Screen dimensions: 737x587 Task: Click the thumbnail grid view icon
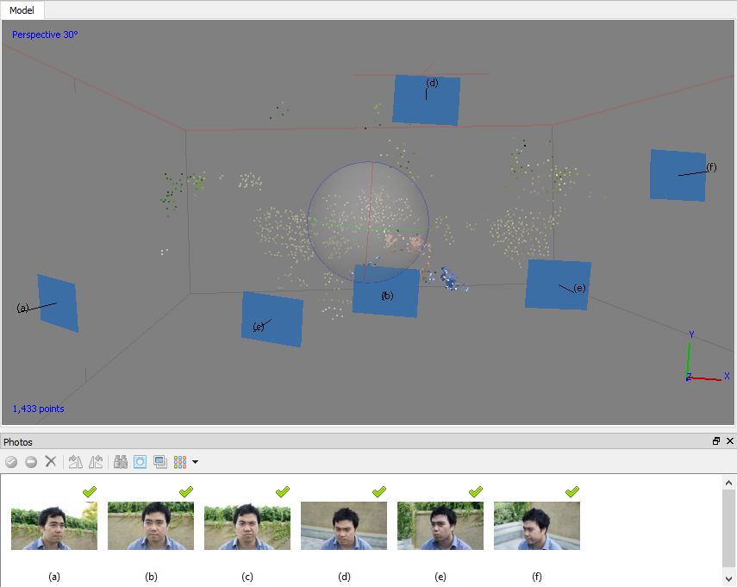pyautogui.click(x=180, y=462)
